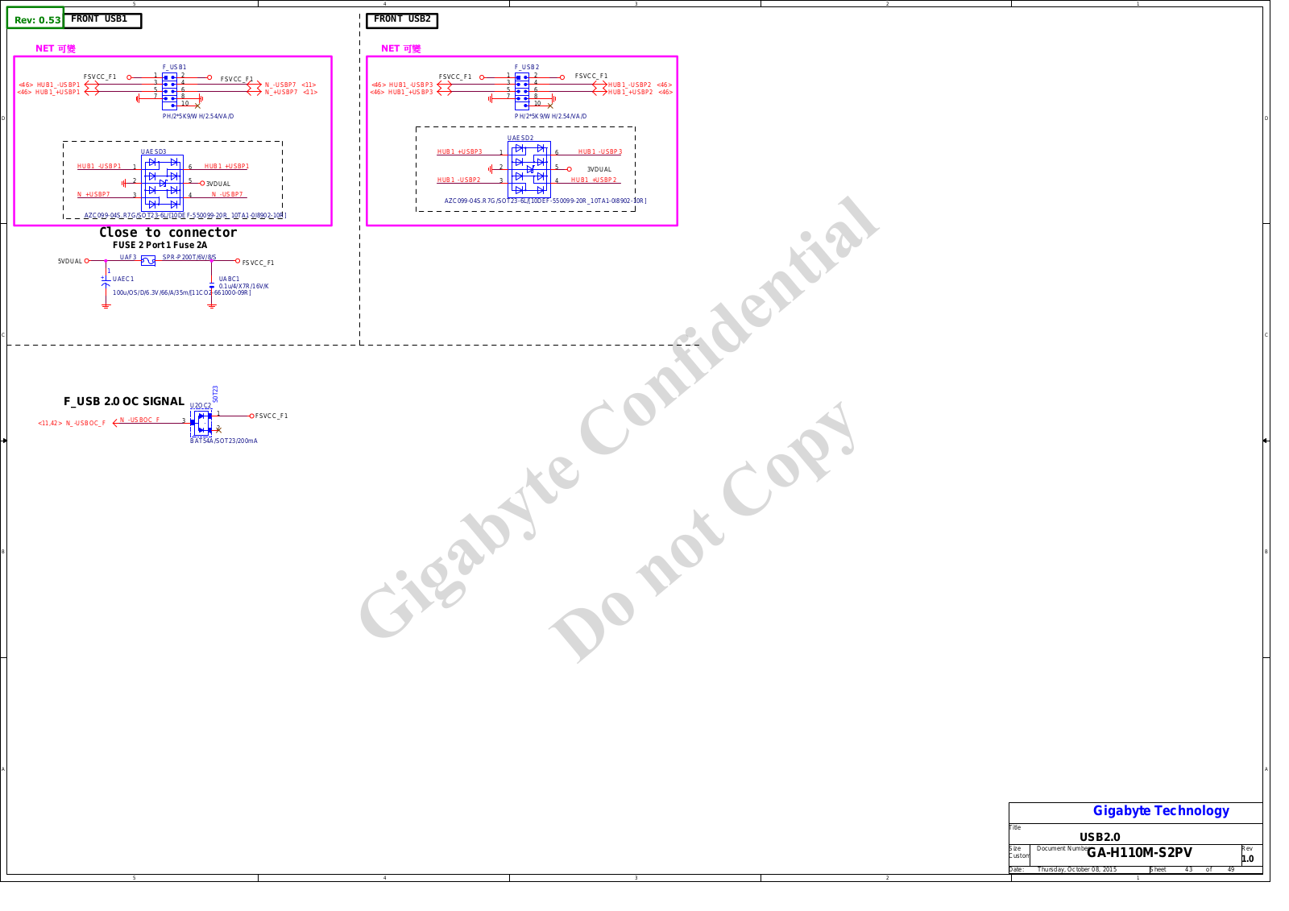Click the <11,42> N_-USBOC_F off-page label

(72, 423)
